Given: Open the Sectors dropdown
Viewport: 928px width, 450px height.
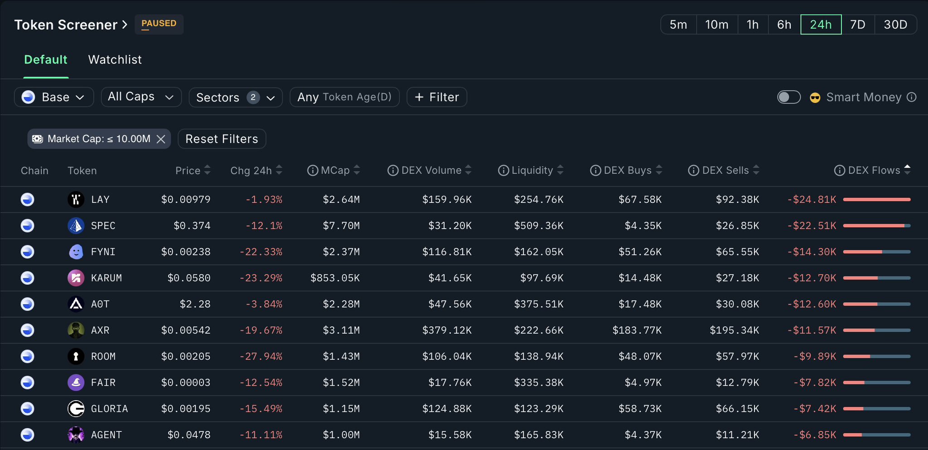Looking at the screenshot, I should (x=236, y=97).
